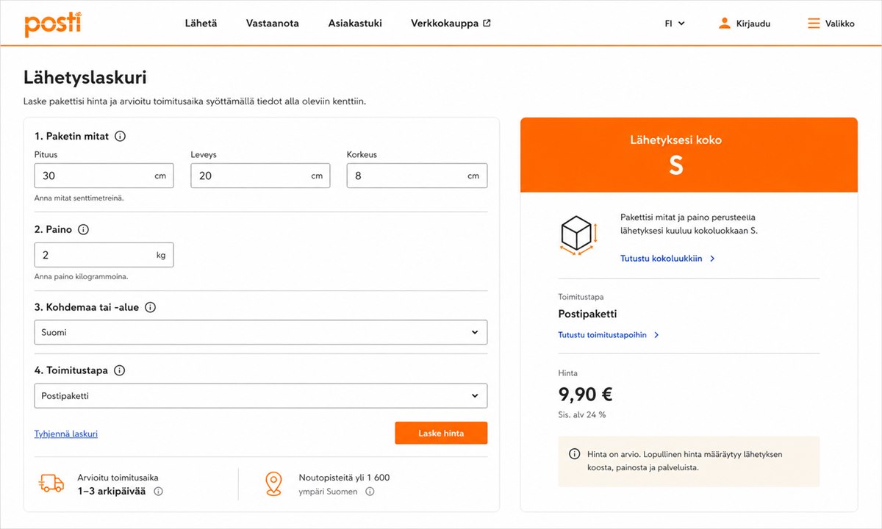Click the Noutopisteitä location pin icon
The width and height of the screenshot is (882, 529).
(273, 483)
